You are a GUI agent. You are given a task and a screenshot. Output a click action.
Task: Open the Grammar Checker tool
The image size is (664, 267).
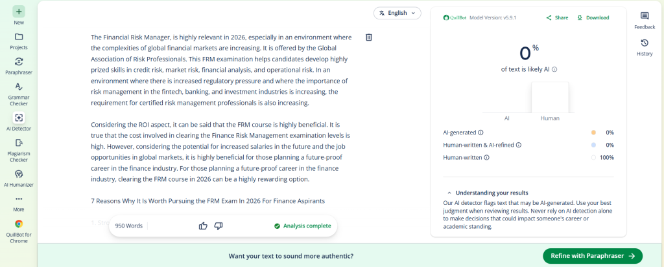point(19,87)
